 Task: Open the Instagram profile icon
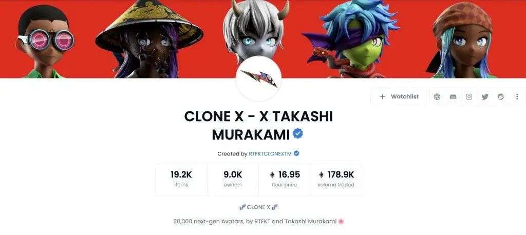click(x=469, y=96)
